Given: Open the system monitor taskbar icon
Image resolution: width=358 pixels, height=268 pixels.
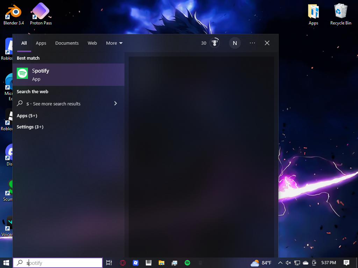Looking at the screenshot, I should 174,263.
